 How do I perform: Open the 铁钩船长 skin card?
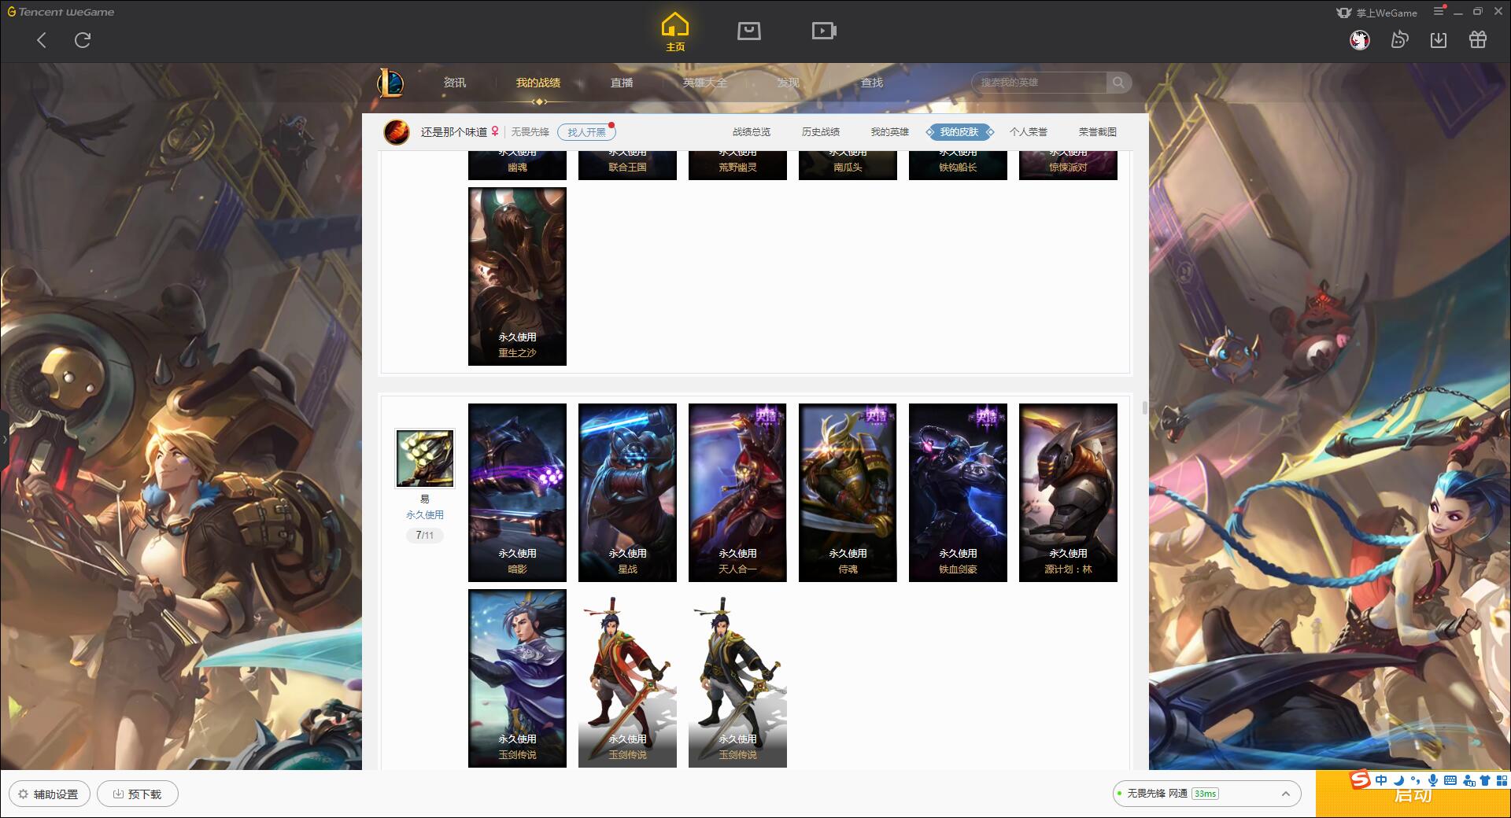tap(958, 165)
